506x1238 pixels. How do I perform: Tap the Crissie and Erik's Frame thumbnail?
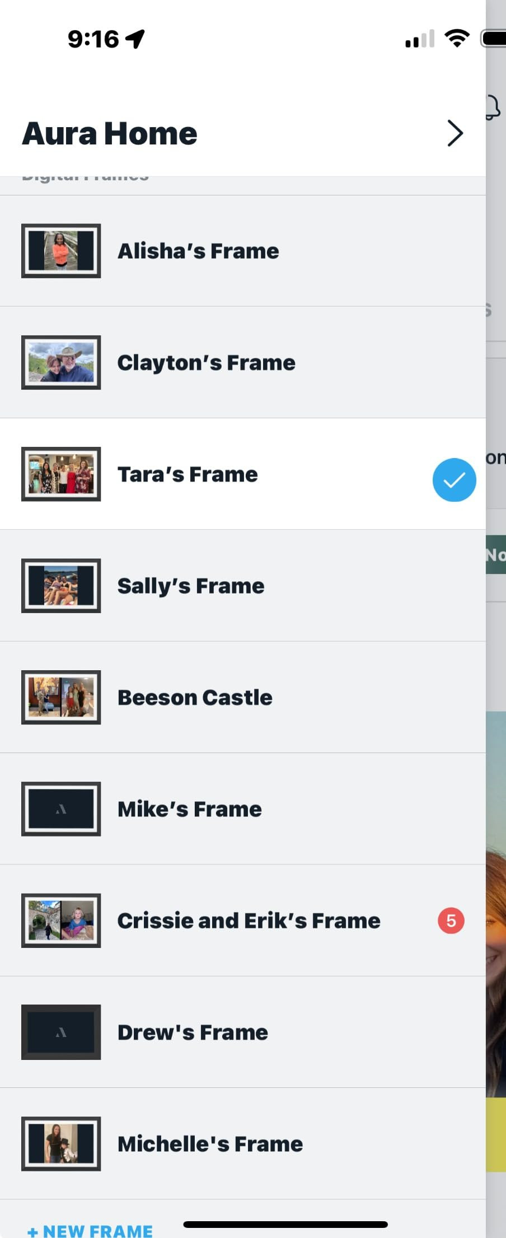pyautogui.click(x=61, y=921)
